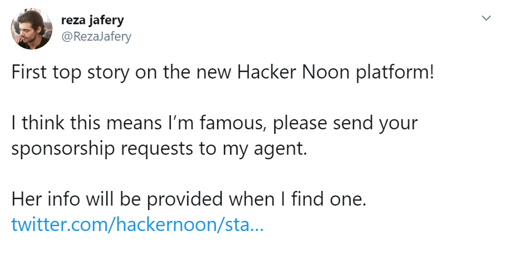Screen dimensions: 505x257
Task: Click the "sponsorship requests to my agent" line
Action: [x=159, y=149]
